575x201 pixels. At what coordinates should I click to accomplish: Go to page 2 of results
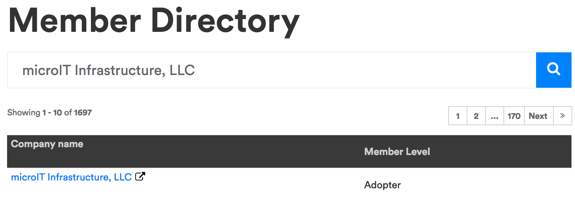pos(476,116)
